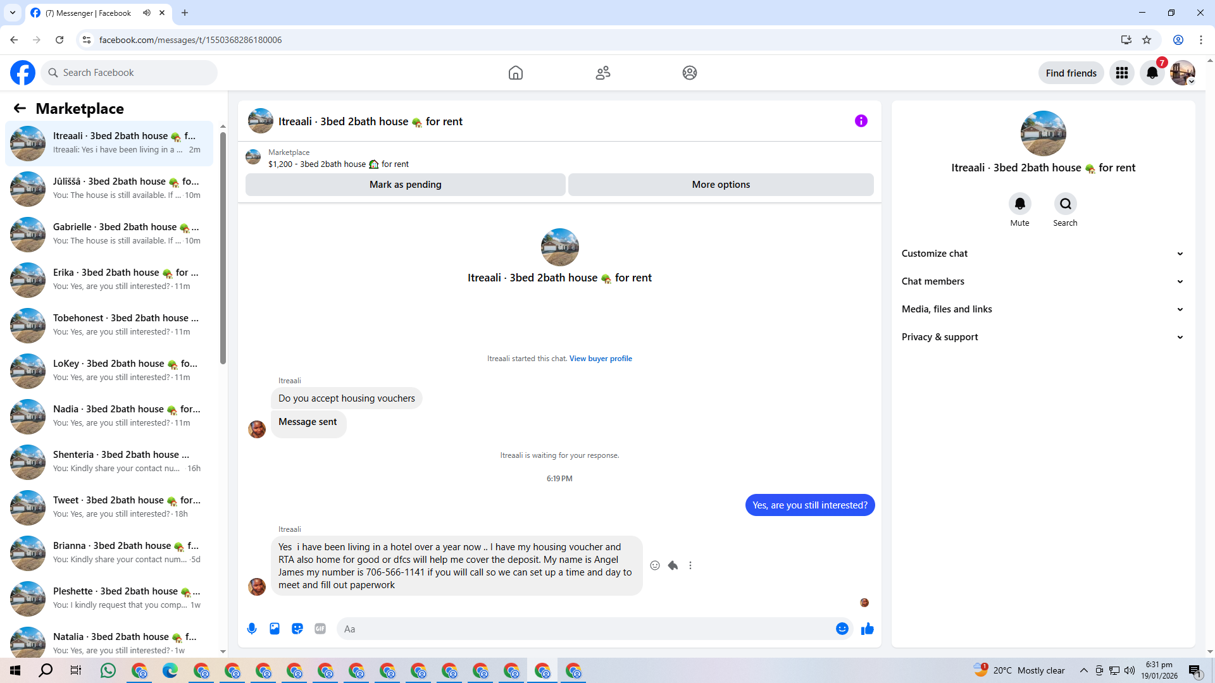This screenshot has height=683, width=1215.
Task: Open the GIF picker icon
Action: point(320,629)
